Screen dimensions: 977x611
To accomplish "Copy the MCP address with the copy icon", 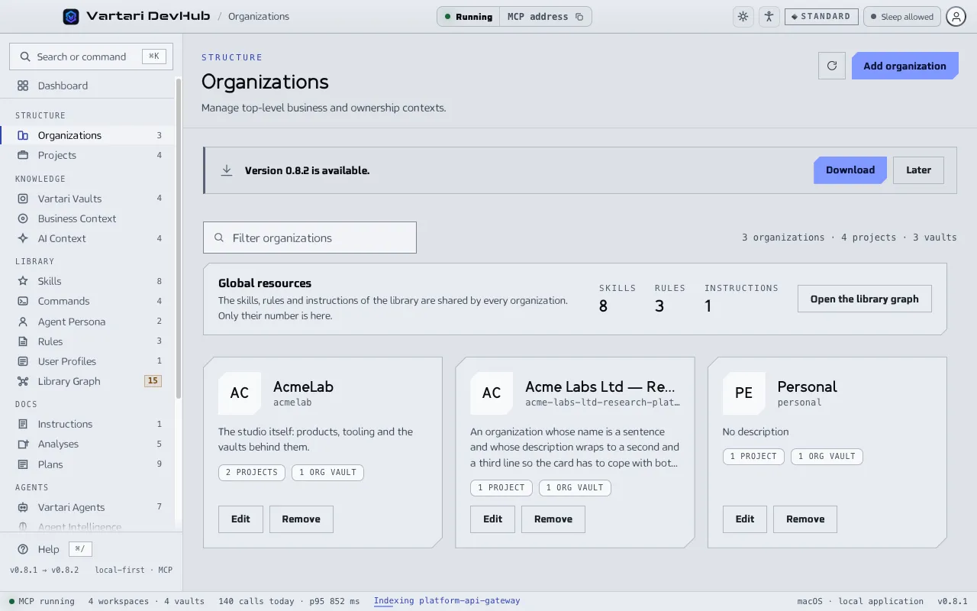I will (579, 17).
